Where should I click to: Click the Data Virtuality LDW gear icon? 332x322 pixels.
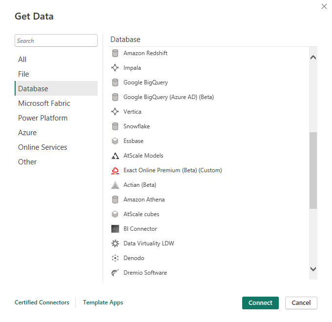tap(115, 243)
